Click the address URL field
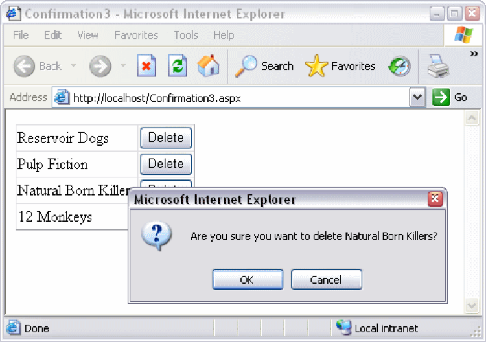Image resolution: width=486 pixels, height=342 pixels. (x=233, y=98)
